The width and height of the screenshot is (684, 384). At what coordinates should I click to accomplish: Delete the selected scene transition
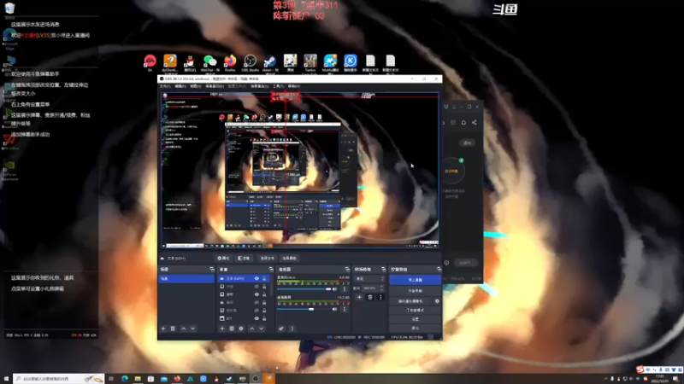pos(370,297)
